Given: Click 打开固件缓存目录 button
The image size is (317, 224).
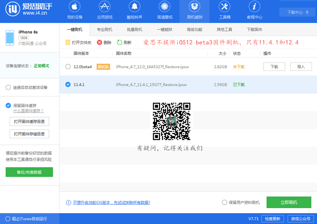Looking at the screenshot, I should click(29, 122).
